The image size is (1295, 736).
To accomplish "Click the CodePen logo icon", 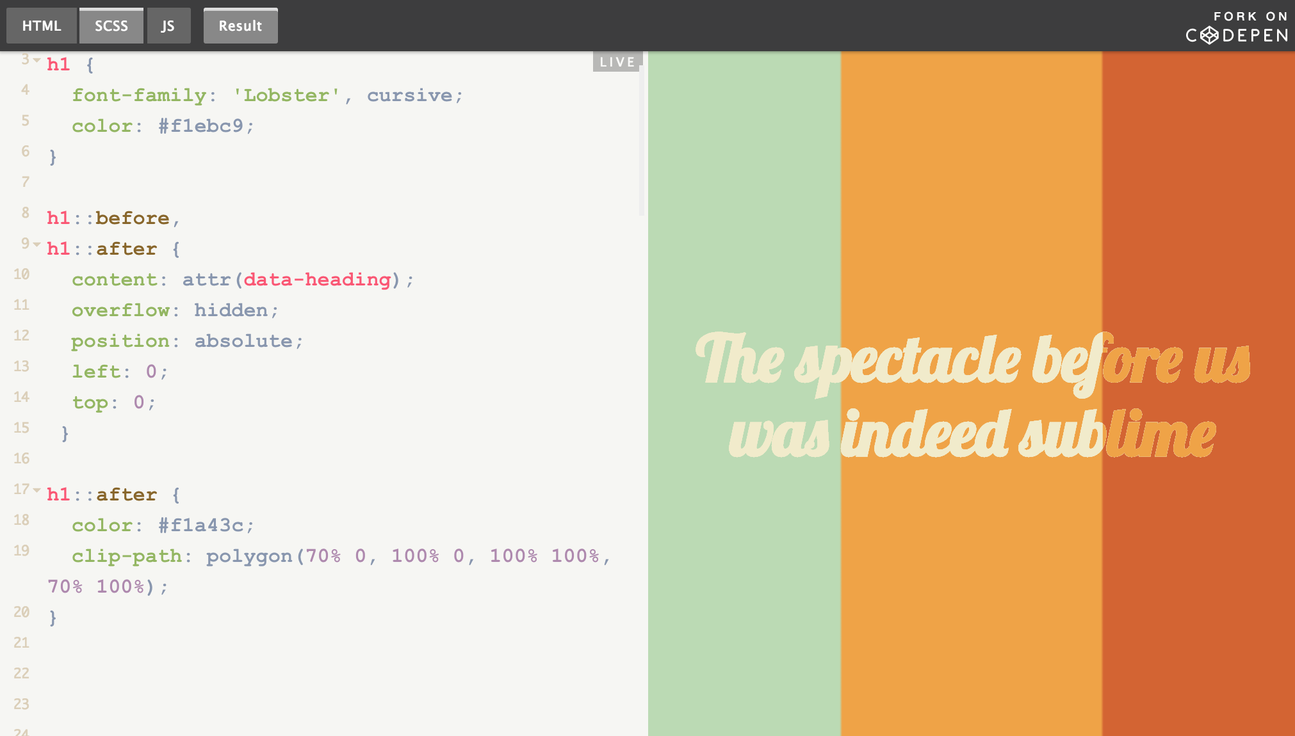I will [1209, 35].
